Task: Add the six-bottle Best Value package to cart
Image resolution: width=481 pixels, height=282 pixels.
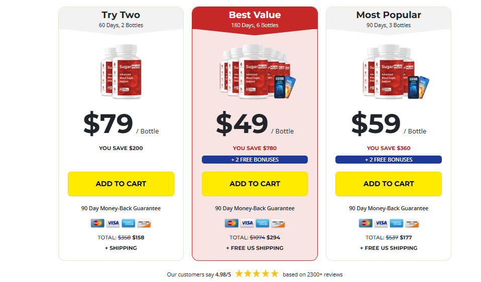Action: (255, 184)
